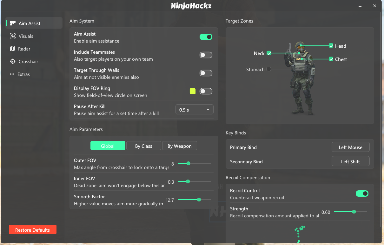Adjust the Smooth Factor slider
Screen dimensions: 384x245
[194, 200]
